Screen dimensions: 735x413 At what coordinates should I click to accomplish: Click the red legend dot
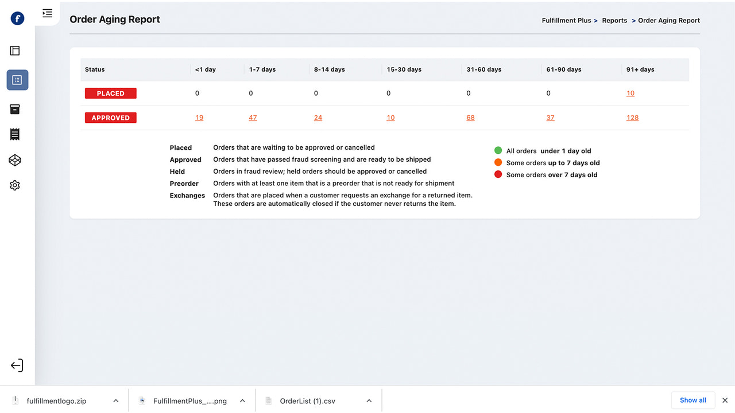498,174
